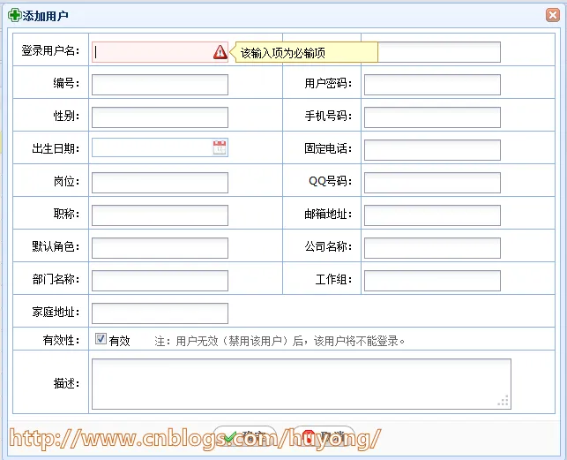Click the 职称 title field
Screen dimensions: 567x460
[160, 215]
